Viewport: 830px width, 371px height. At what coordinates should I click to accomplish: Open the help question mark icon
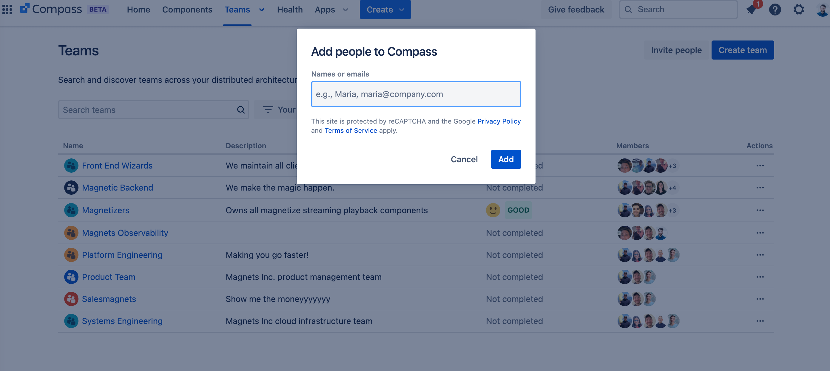pos(775,10)
